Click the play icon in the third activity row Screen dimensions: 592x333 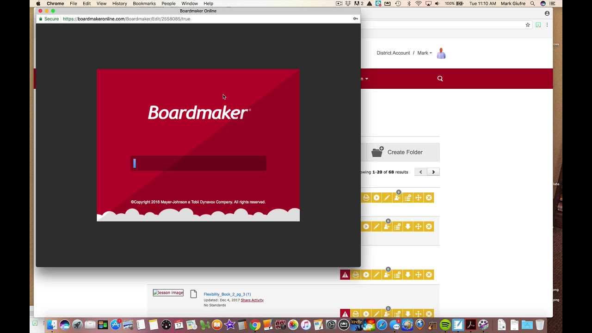pyautogui.click(x=366, y=275)
